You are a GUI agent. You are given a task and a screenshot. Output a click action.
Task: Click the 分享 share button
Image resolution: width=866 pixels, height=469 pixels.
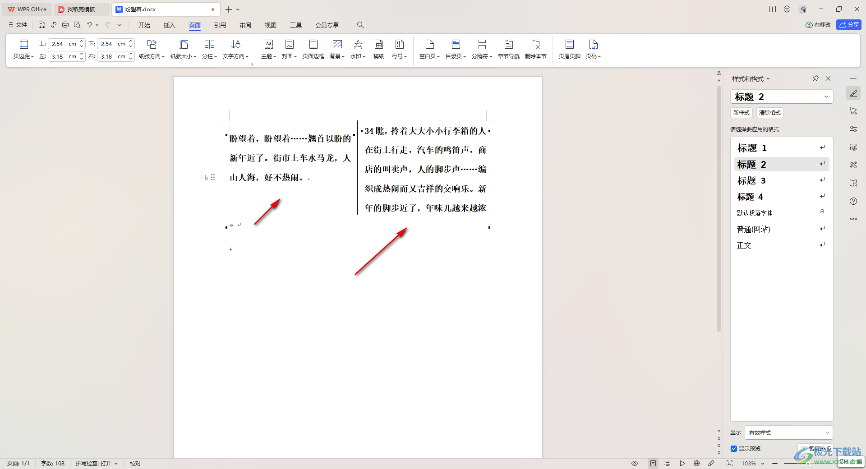(849, 25)
